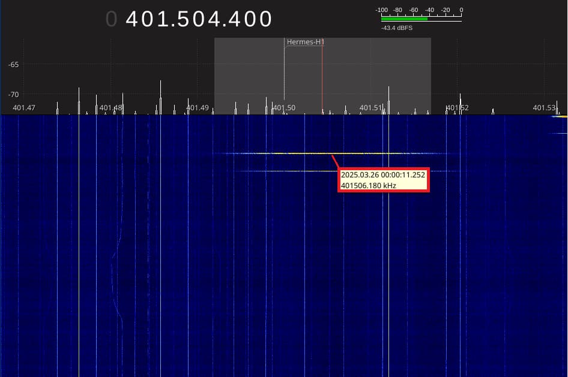Click the green signal level meter bar
This screenshot has width=568, height=377.
pyautogui.click(x=404, y=19)
